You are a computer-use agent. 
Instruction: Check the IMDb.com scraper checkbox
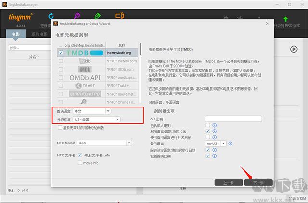(61, 69)
